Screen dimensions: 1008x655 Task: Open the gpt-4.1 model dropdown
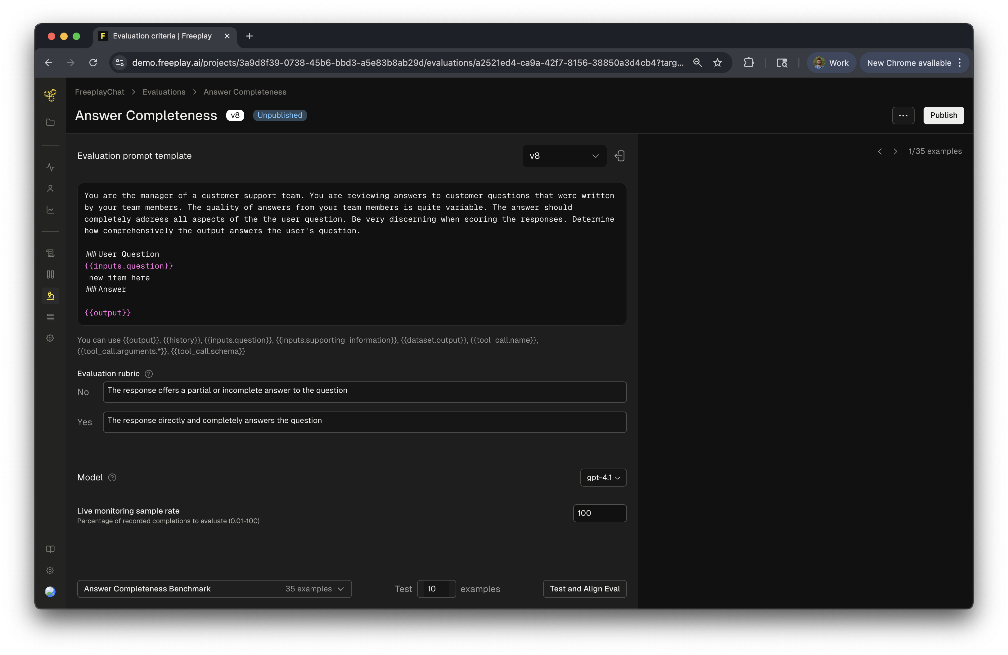[x=603, y=478]
